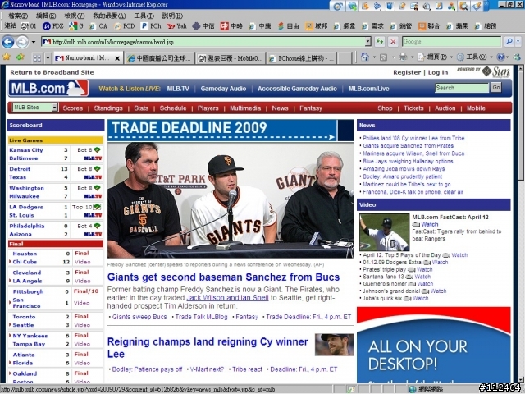Click Jack Wilson and Ian Snell link

pos(227,298)
